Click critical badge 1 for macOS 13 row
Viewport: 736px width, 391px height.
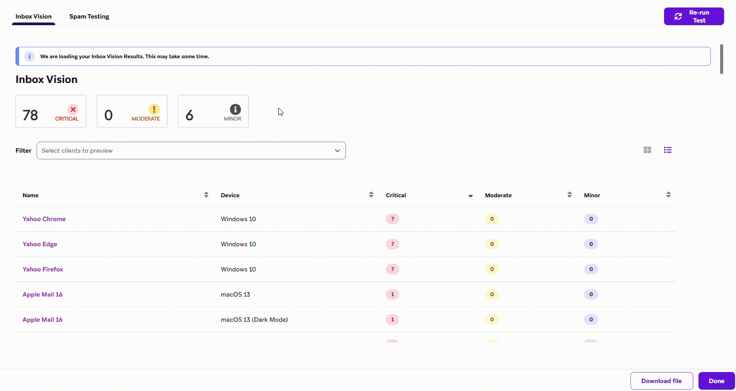pos(392,294)
